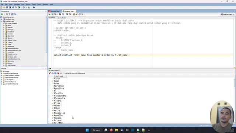The width and height of the screenshot is (236, 133).
Task: Click the Open folder icon in the main toolbar
Action: (4, 7)
